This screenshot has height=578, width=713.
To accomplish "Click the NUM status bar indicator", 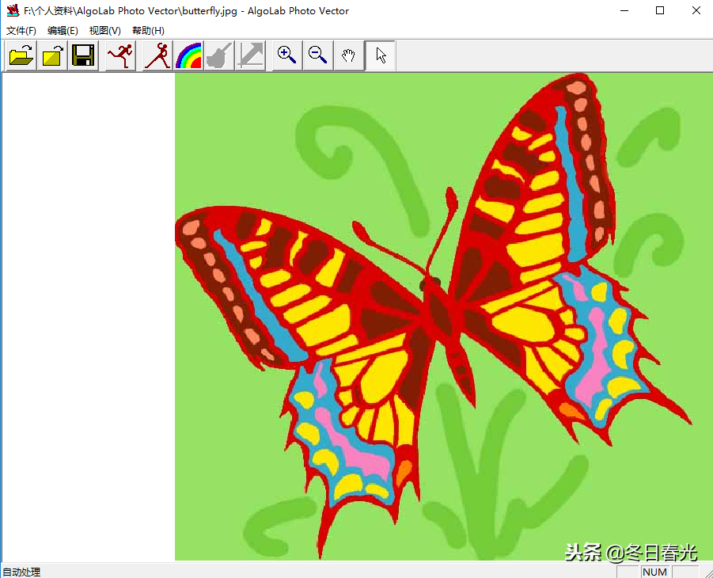I will pyautogui.click(x=654, y=572).
